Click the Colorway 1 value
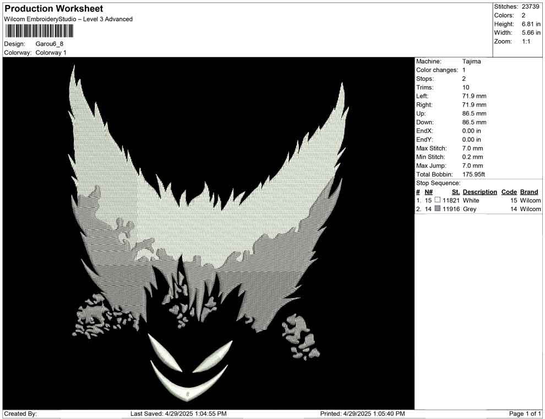 coord(51,52)
